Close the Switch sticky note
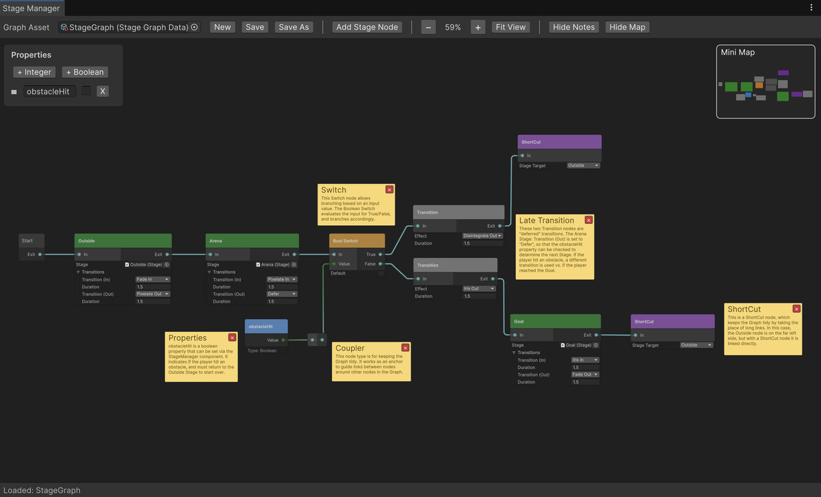The image size is (821, 497). click(389, 190)
